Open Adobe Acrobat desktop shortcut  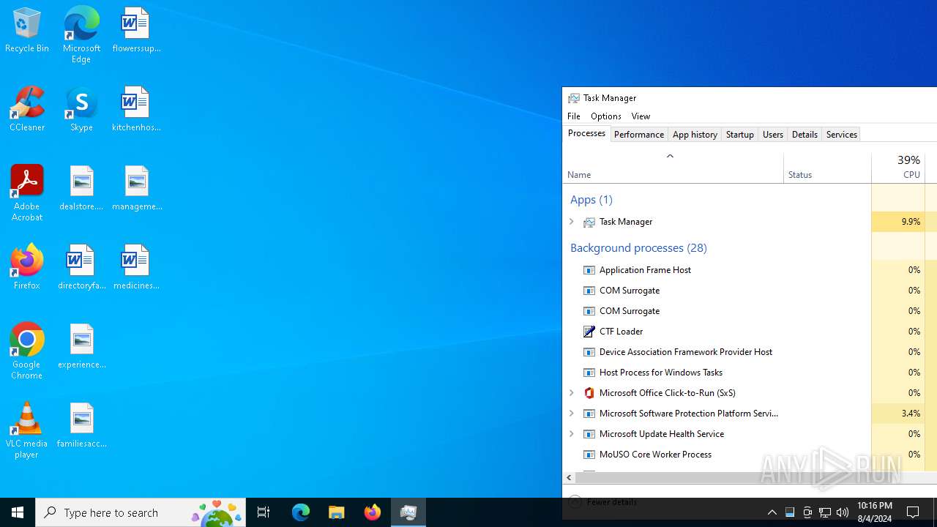[27, 193]
